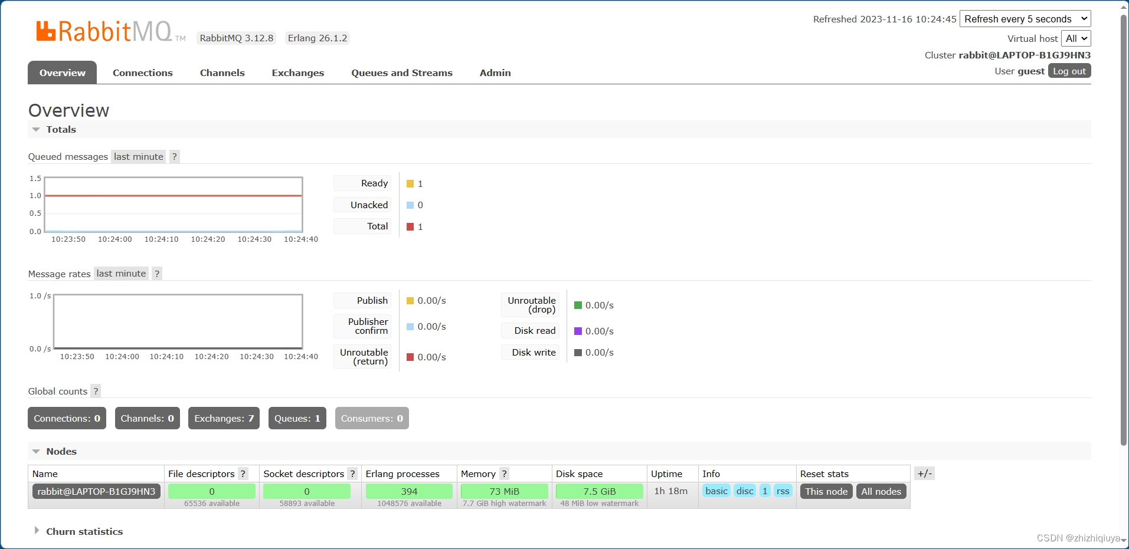Click the Unacked light-blue color swatch
This screenshot has width=1129, height=549.
coord(410,205)
